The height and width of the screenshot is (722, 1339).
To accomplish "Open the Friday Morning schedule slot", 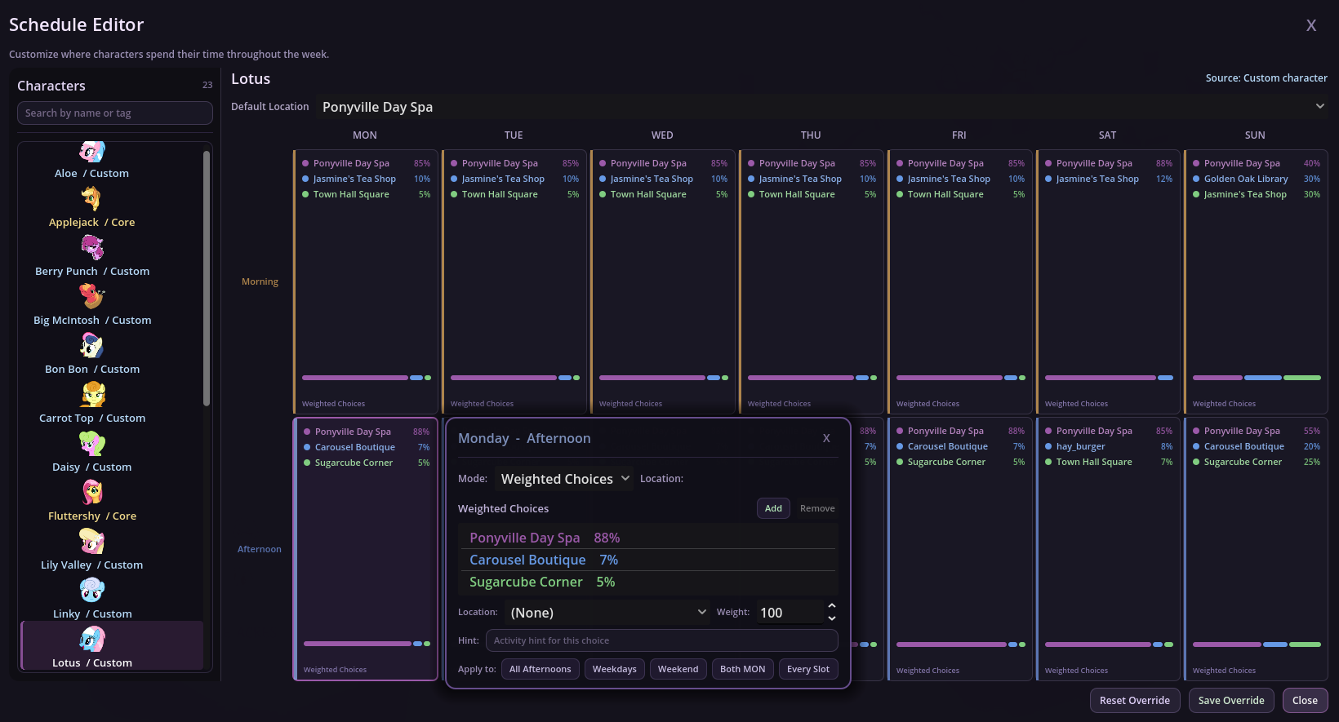I will [960, 281].
